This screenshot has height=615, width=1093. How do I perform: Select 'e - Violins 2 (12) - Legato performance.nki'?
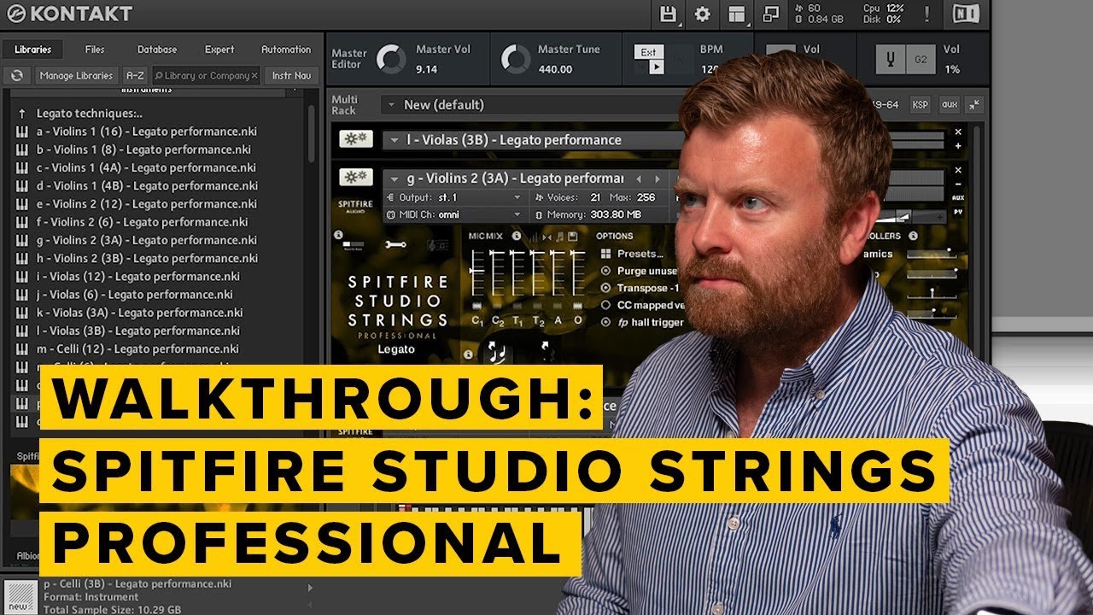[146, 203]
